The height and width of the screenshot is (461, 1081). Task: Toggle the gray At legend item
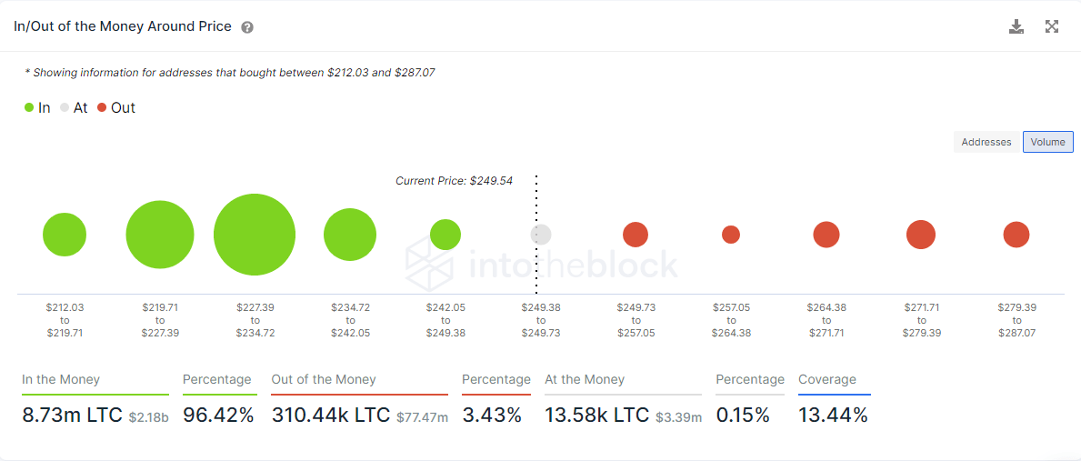(x=74, y=107)
